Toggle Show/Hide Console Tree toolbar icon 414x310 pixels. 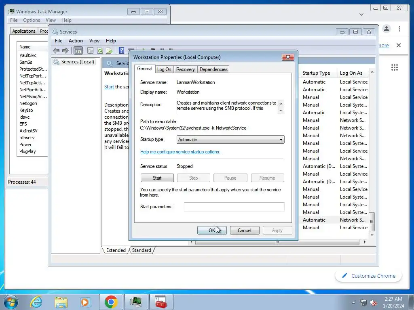click(x=78, y=50)
